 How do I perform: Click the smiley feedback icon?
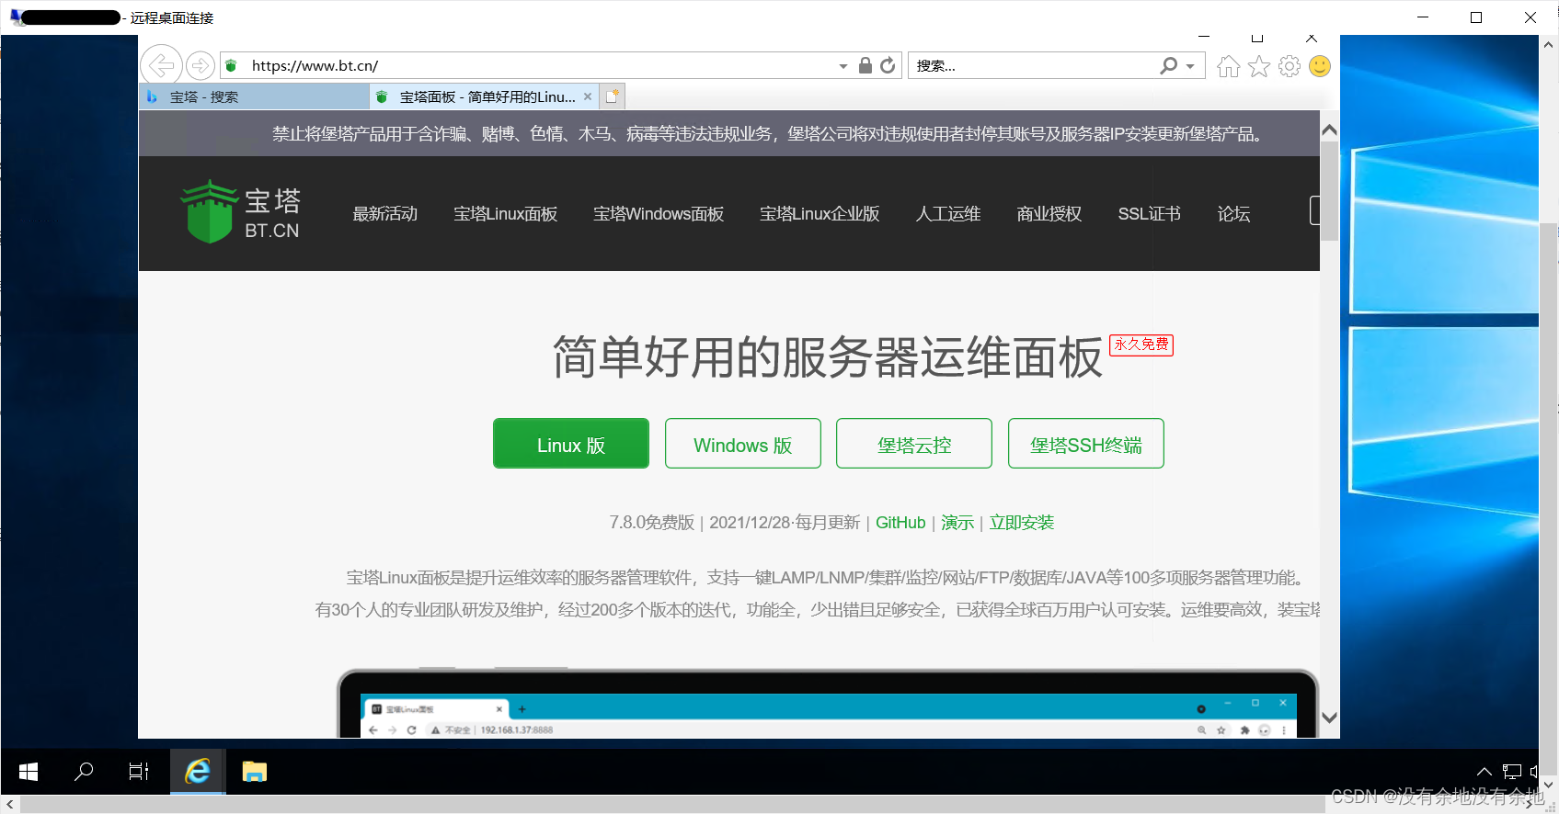point(1320,66)
